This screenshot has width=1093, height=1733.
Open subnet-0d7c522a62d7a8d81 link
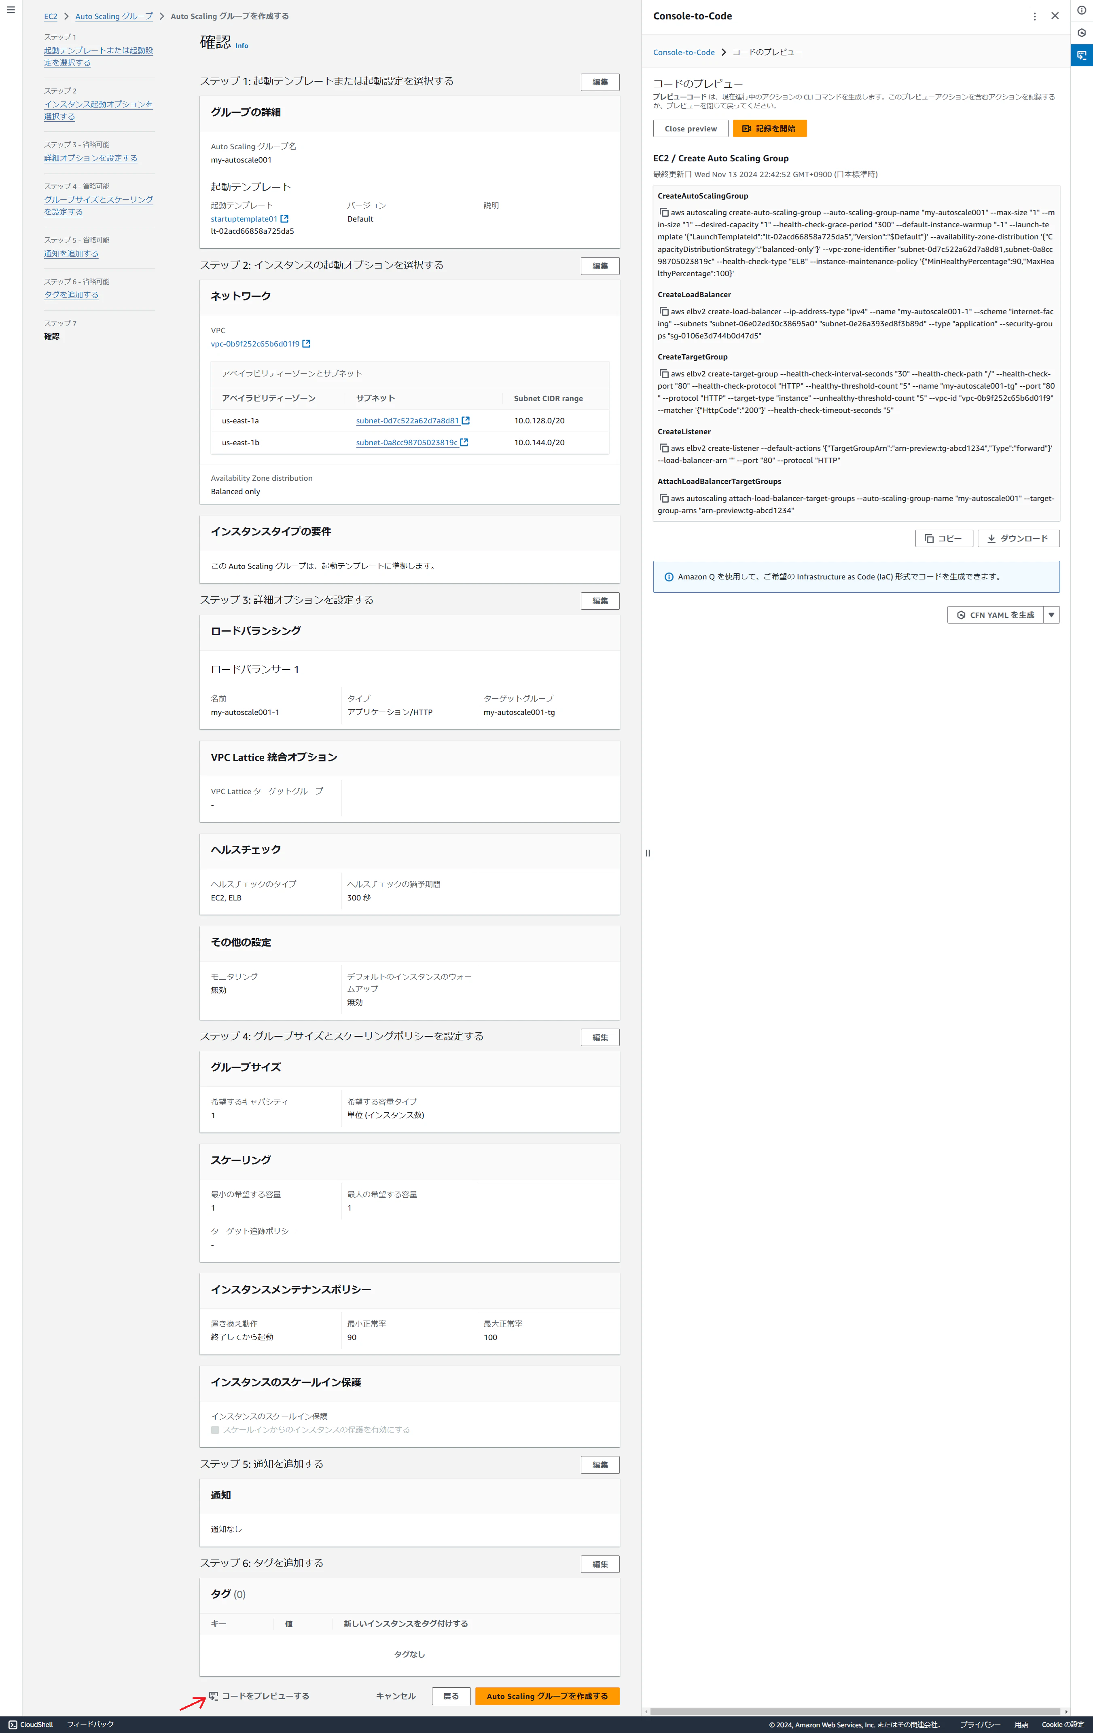coord(407,421)
